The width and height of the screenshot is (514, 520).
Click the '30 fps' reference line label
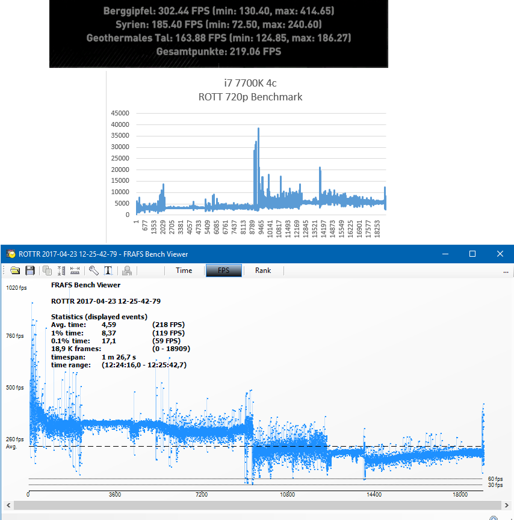tap(495, 485)
